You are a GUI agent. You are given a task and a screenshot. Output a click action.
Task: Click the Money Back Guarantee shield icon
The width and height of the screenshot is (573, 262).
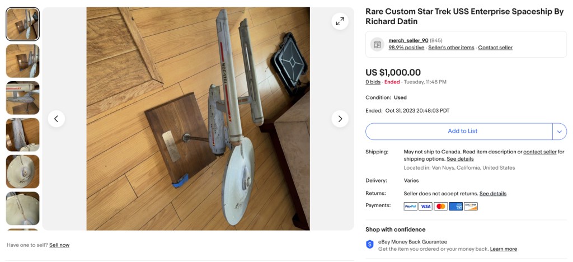[x=370, y=245]
